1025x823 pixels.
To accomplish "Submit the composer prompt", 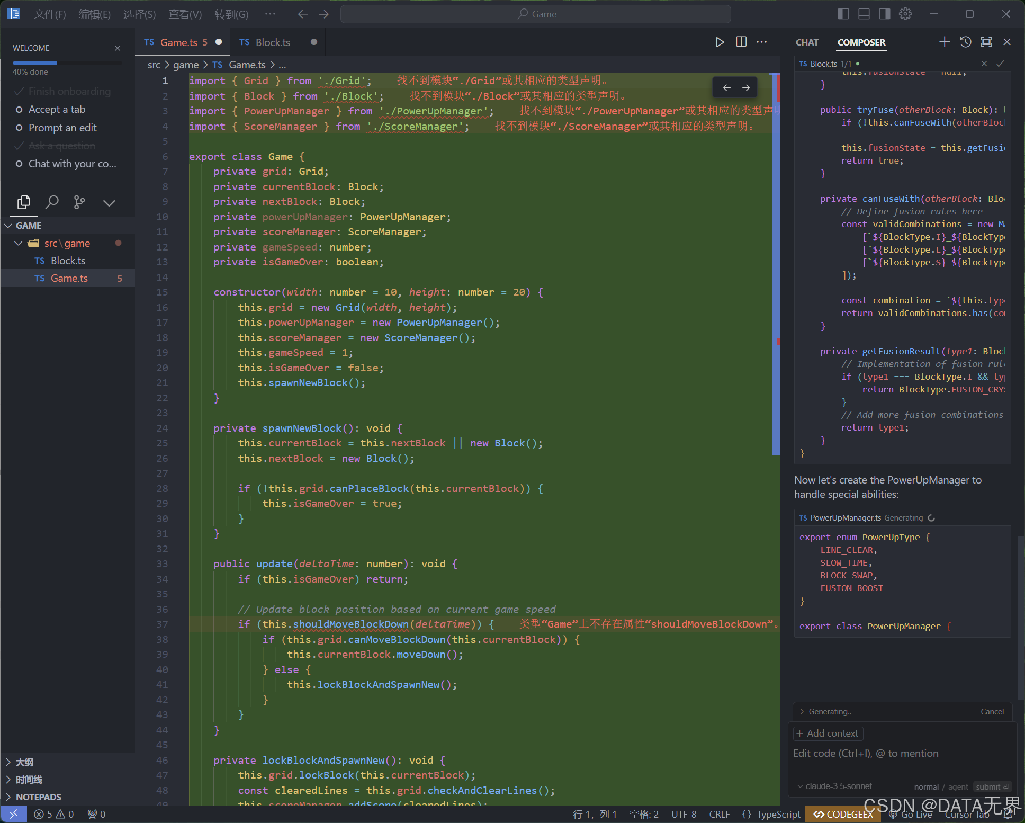I will 993,786.
